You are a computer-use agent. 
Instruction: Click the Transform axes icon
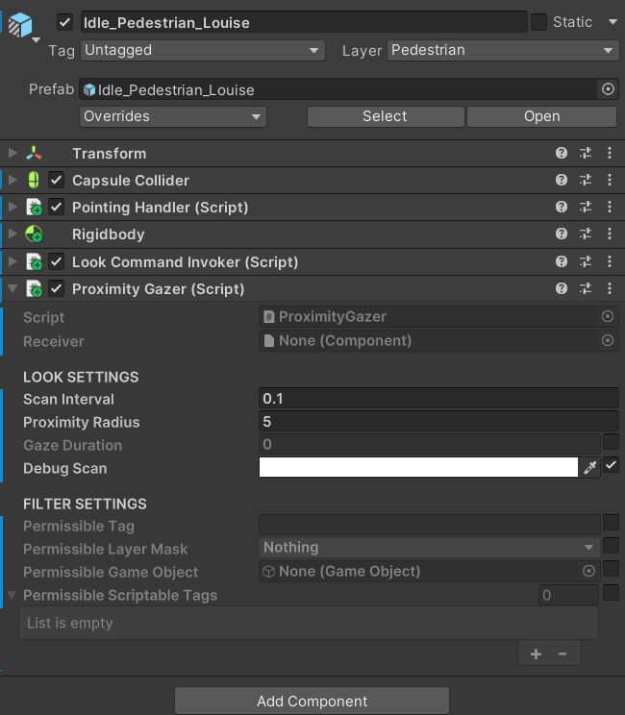34,153
